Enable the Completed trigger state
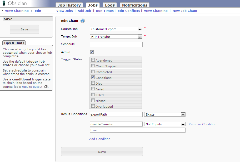Screen dimensions: 240x164 [x=93, y=72]
